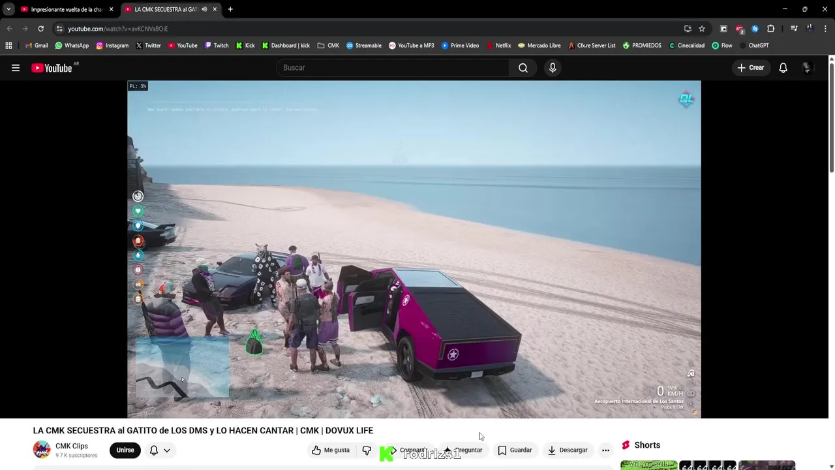Click the site information icon in address bar

tap(59, 29)
